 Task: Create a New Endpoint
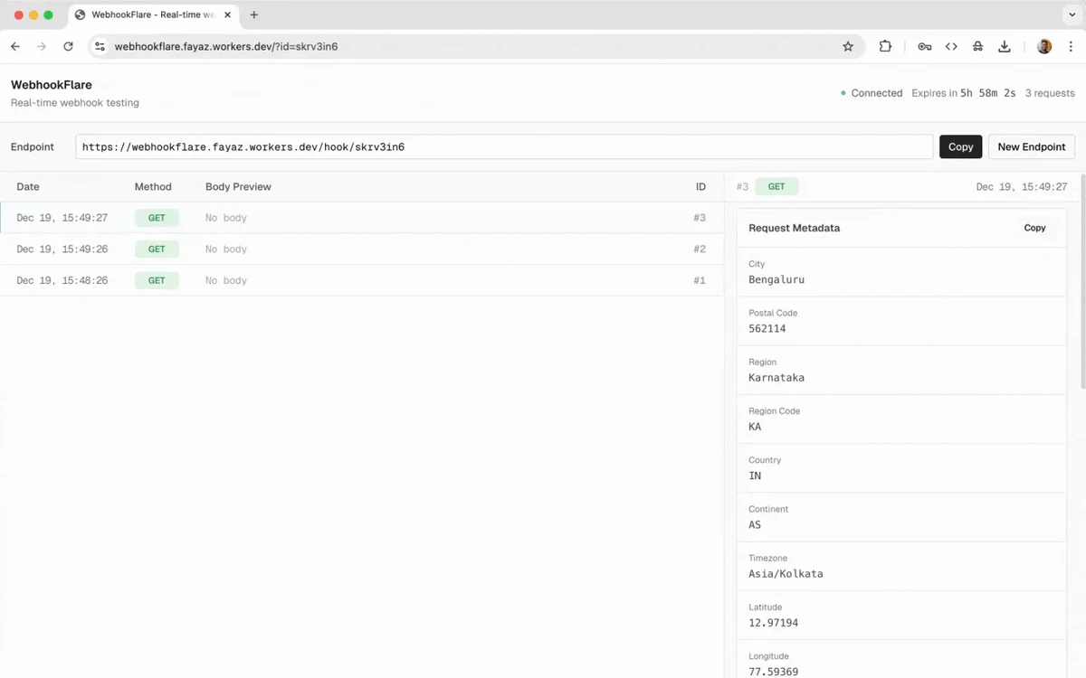[1032, 146]
